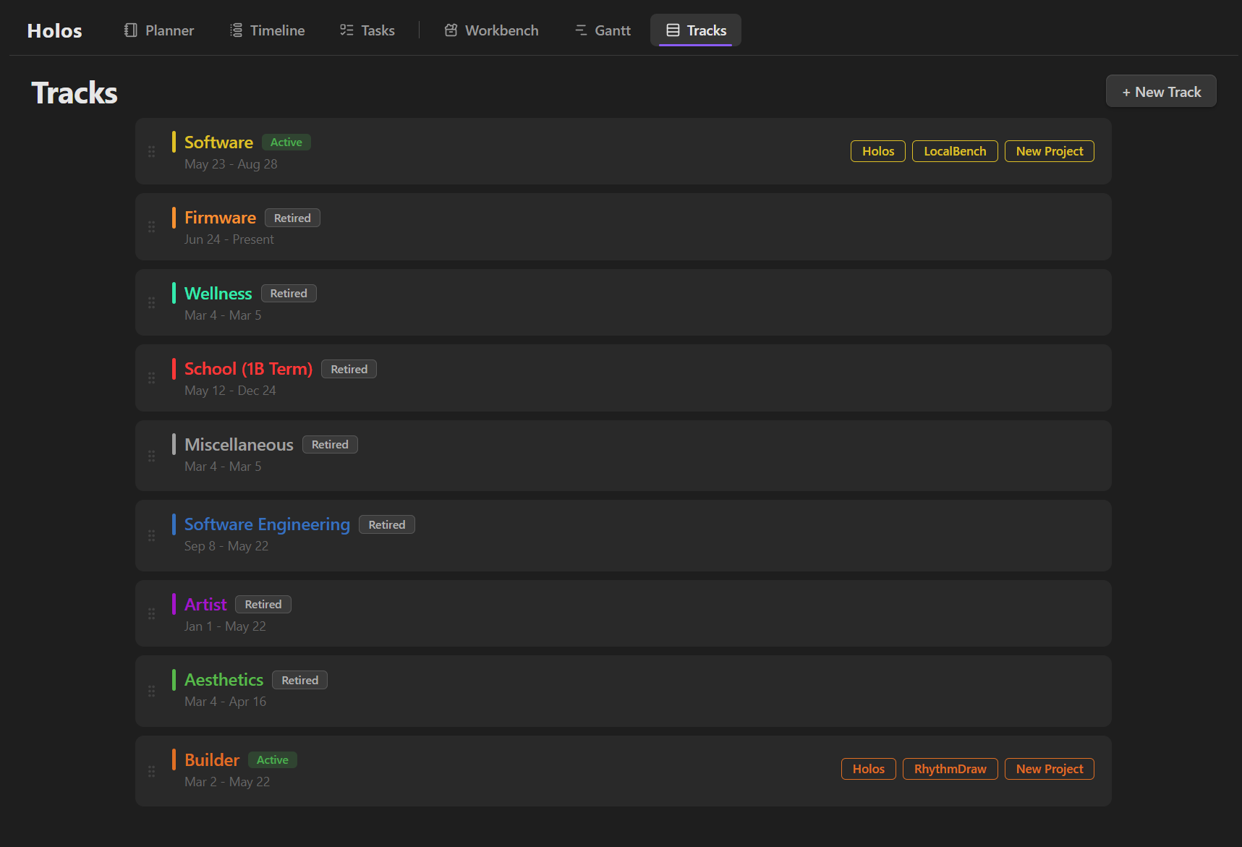
Task: Grab the Aesthetics track drag handle
Action: (x=151, y=691)
